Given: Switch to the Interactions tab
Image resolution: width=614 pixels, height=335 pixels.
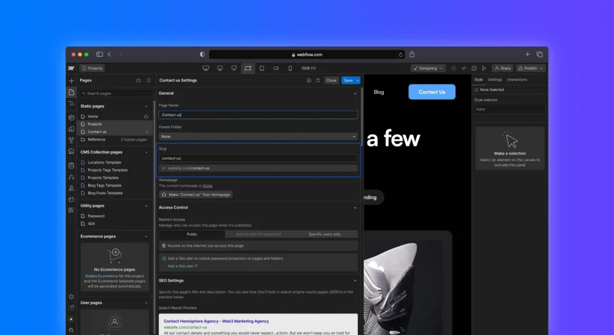Looking at the screenshot, I should coord(517,80).
